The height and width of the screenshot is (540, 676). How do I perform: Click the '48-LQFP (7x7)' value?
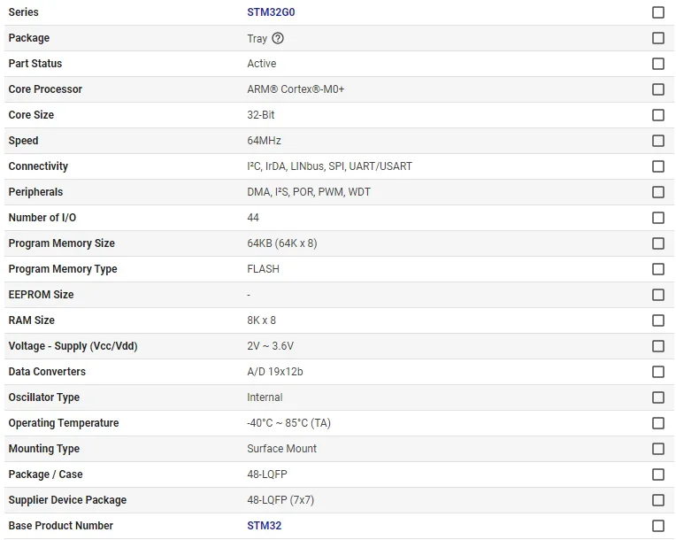pyautogui.click(x=280, y=500)
